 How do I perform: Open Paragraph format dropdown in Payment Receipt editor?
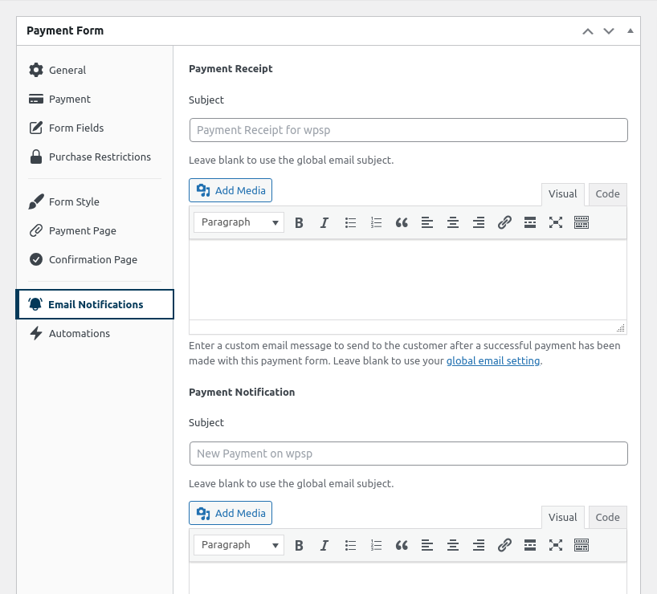239,222
